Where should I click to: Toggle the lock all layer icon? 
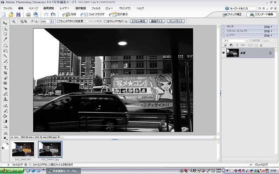point(261,45)
